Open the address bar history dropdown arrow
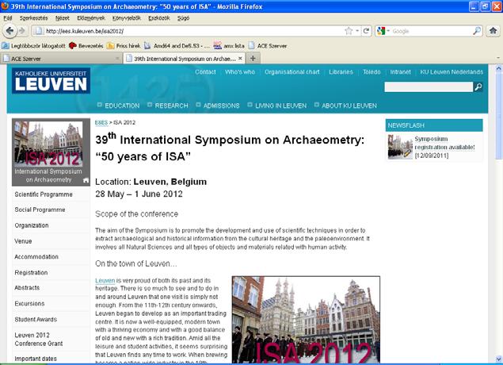 pos(357,31)
